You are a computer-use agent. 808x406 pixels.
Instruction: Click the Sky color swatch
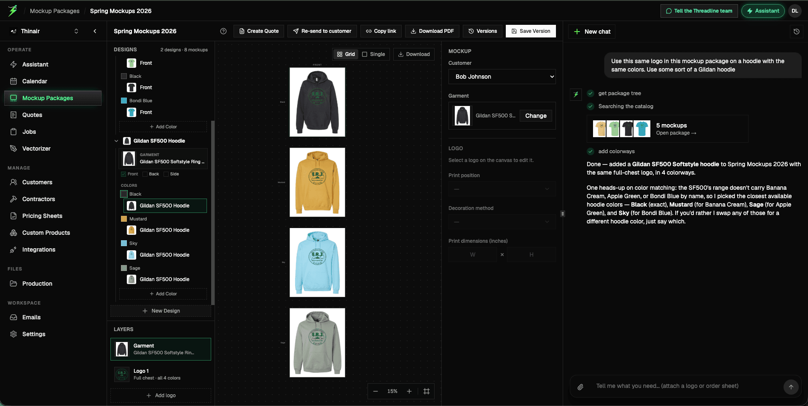[124, 243]
